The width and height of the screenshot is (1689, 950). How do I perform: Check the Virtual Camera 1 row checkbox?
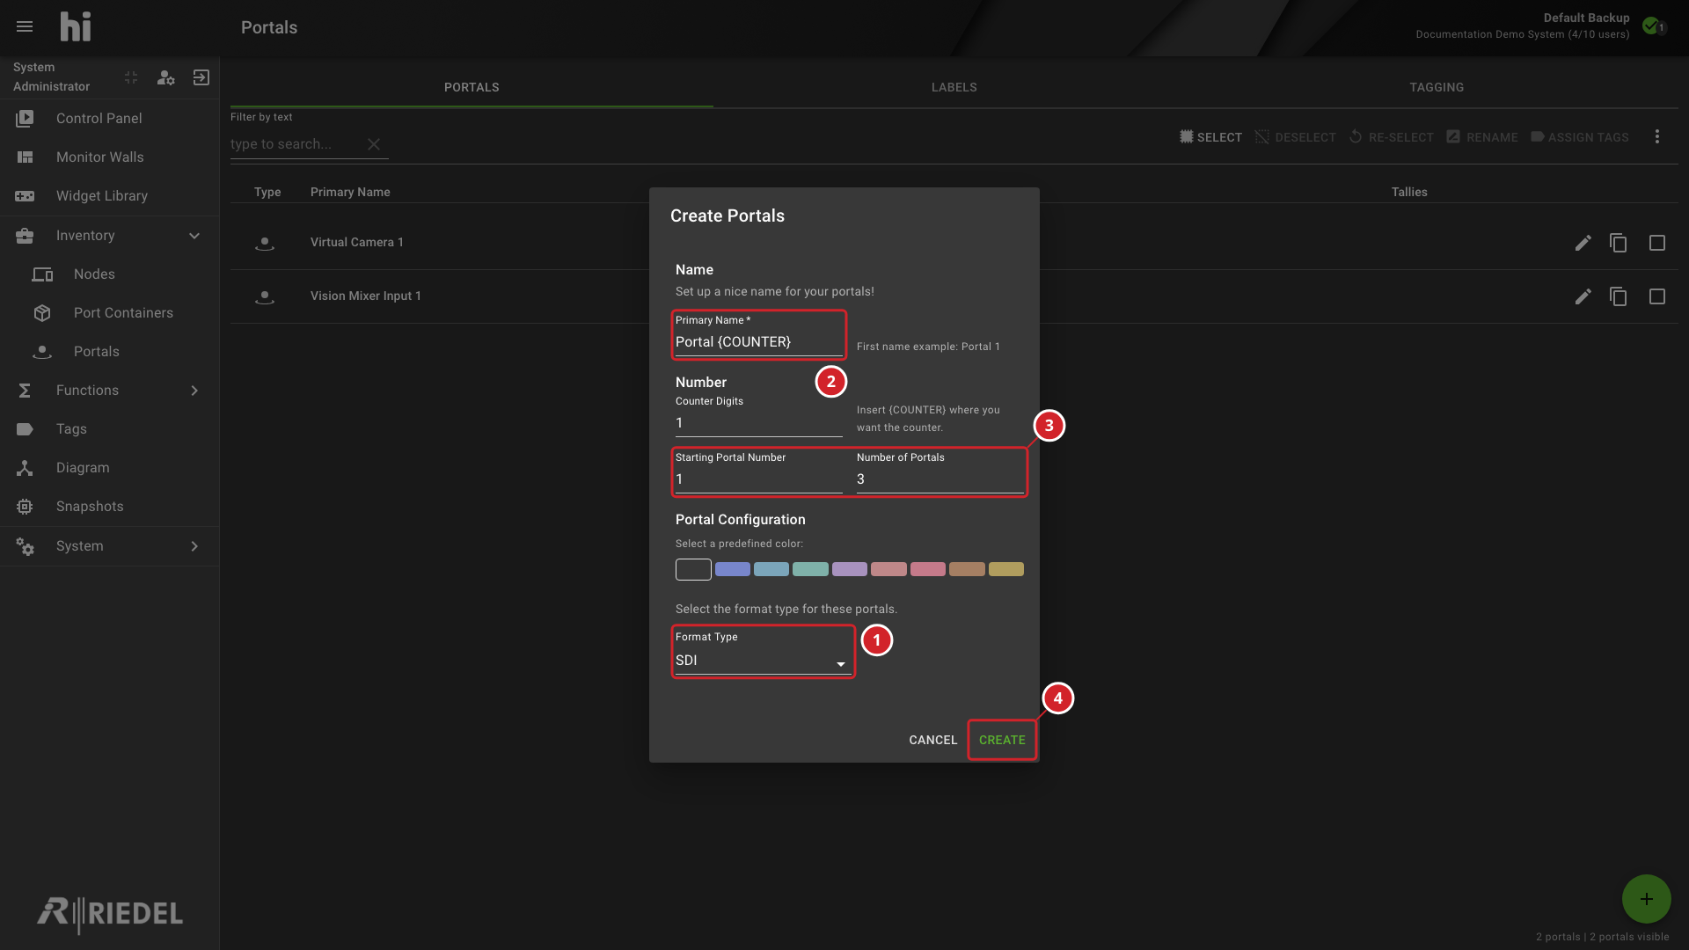pos(1656,243)
